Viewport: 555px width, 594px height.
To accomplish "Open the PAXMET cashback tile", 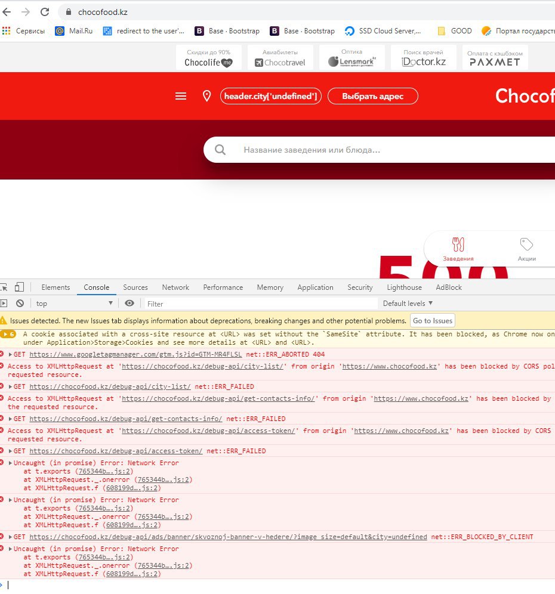I will tap(495, 58).
